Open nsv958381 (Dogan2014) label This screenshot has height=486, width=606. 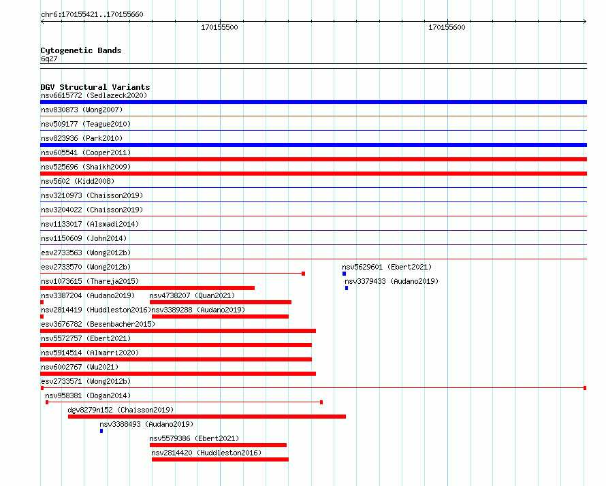click(x=88, y=395)
